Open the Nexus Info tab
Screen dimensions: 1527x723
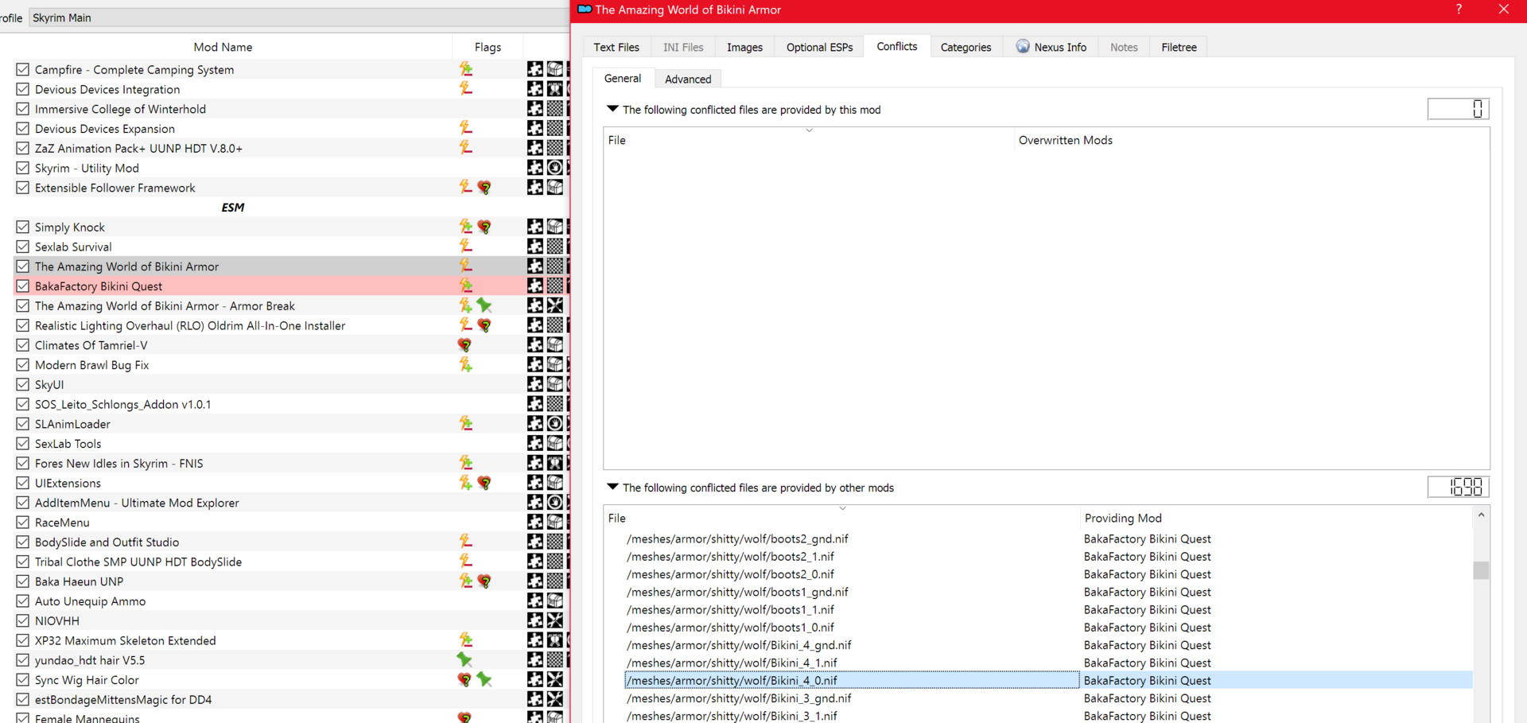(1051, 47)
